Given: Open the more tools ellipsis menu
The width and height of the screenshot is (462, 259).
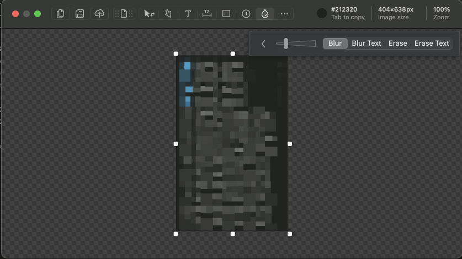Looking at the screenshot, I should coord(284,14).
